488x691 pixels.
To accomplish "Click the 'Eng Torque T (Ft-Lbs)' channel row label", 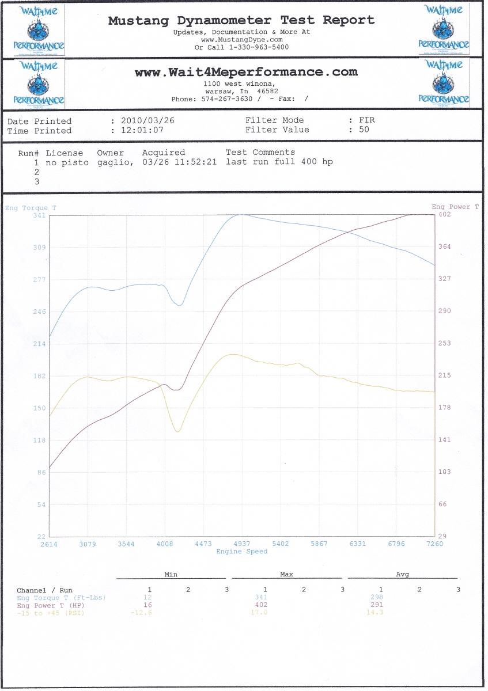I will pos(61,598).
